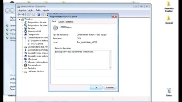182x102 pixels.
Task: Click the Computador icon in tree
Action: (x=25, y=35)
